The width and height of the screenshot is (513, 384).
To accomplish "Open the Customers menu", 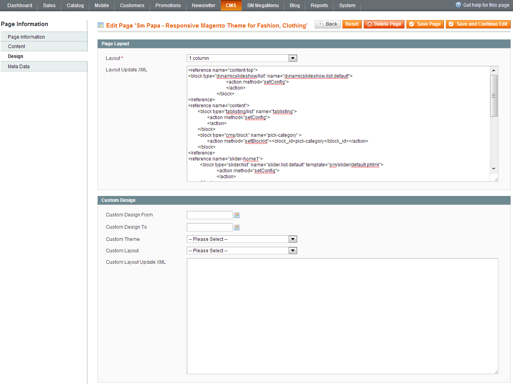I will point(132,6).
